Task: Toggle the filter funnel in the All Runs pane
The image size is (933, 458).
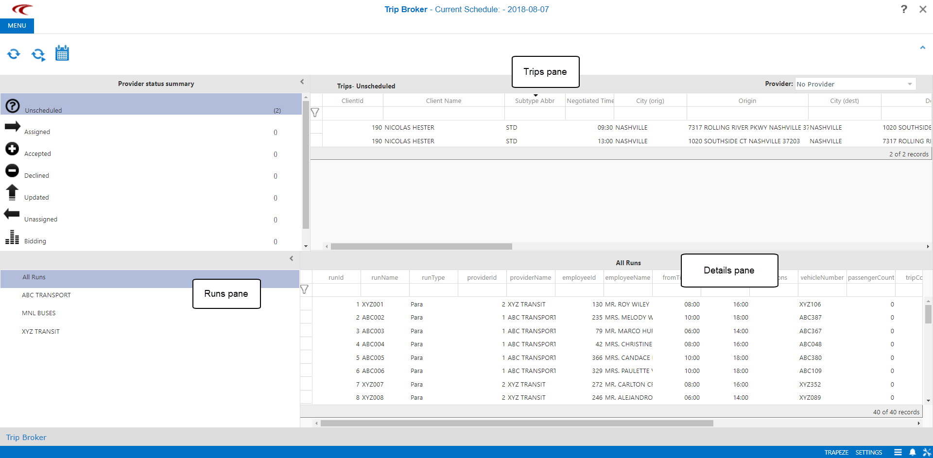Action: point(305,289)
